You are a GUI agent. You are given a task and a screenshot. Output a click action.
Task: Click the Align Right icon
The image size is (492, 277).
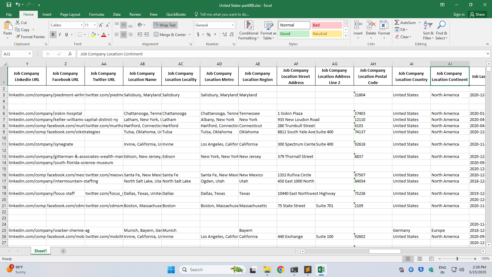[130, 34]
